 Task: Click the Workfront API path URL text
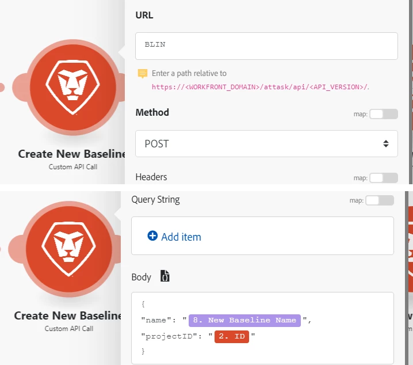pyautogui.click(x=260, y=87)
